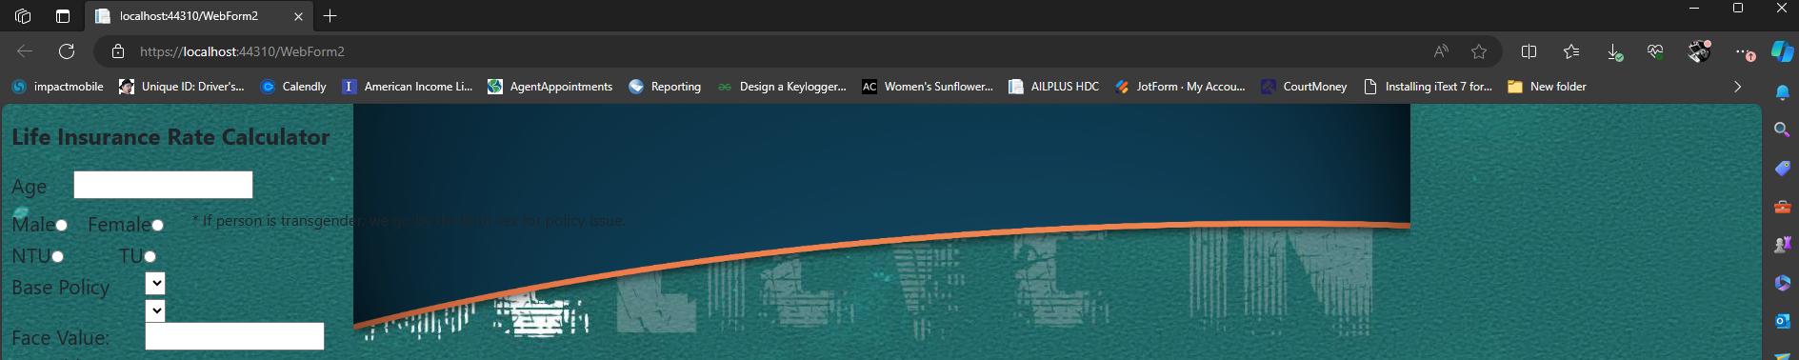Image resolution: width=1799 pixels, height=360 pixels.
Task: Add page to favorites star icon
Action: 1479,51
